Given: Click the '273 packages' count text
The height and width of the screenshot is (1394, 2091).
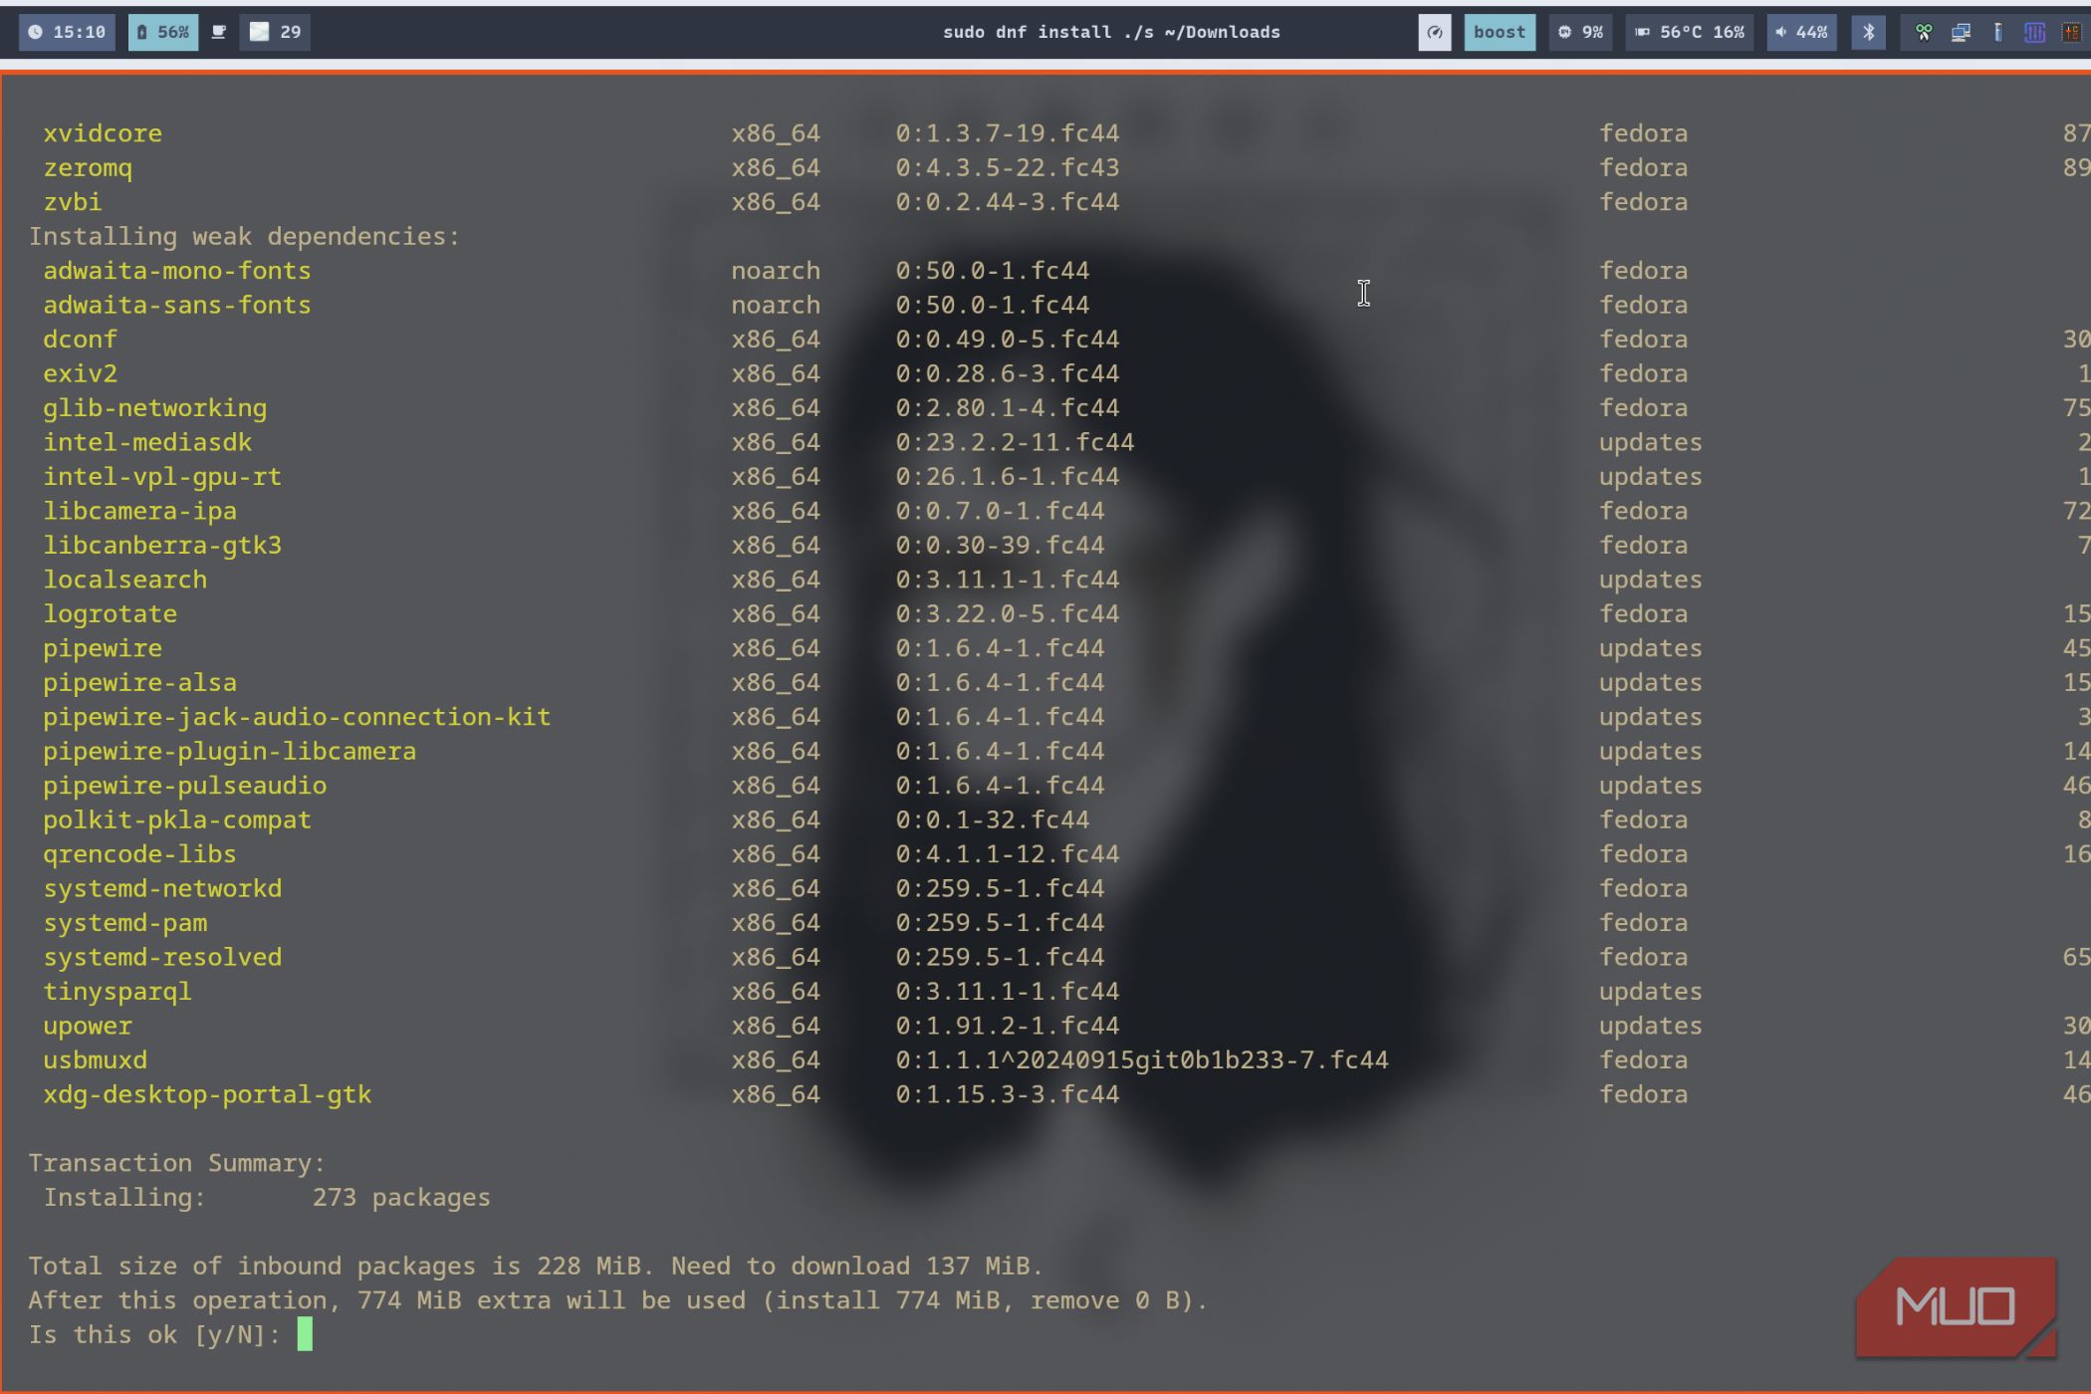Looking at the screenshot, I should pyautogui.click(x=401, y=1197).
